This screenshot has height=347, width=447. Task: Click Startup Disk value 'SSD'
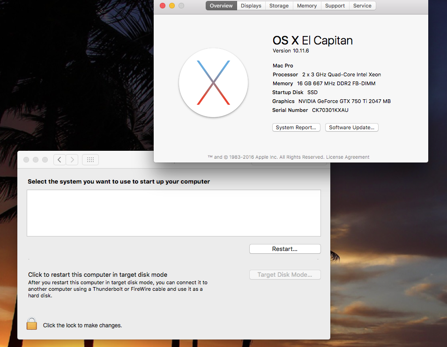(x=313, y=92)
